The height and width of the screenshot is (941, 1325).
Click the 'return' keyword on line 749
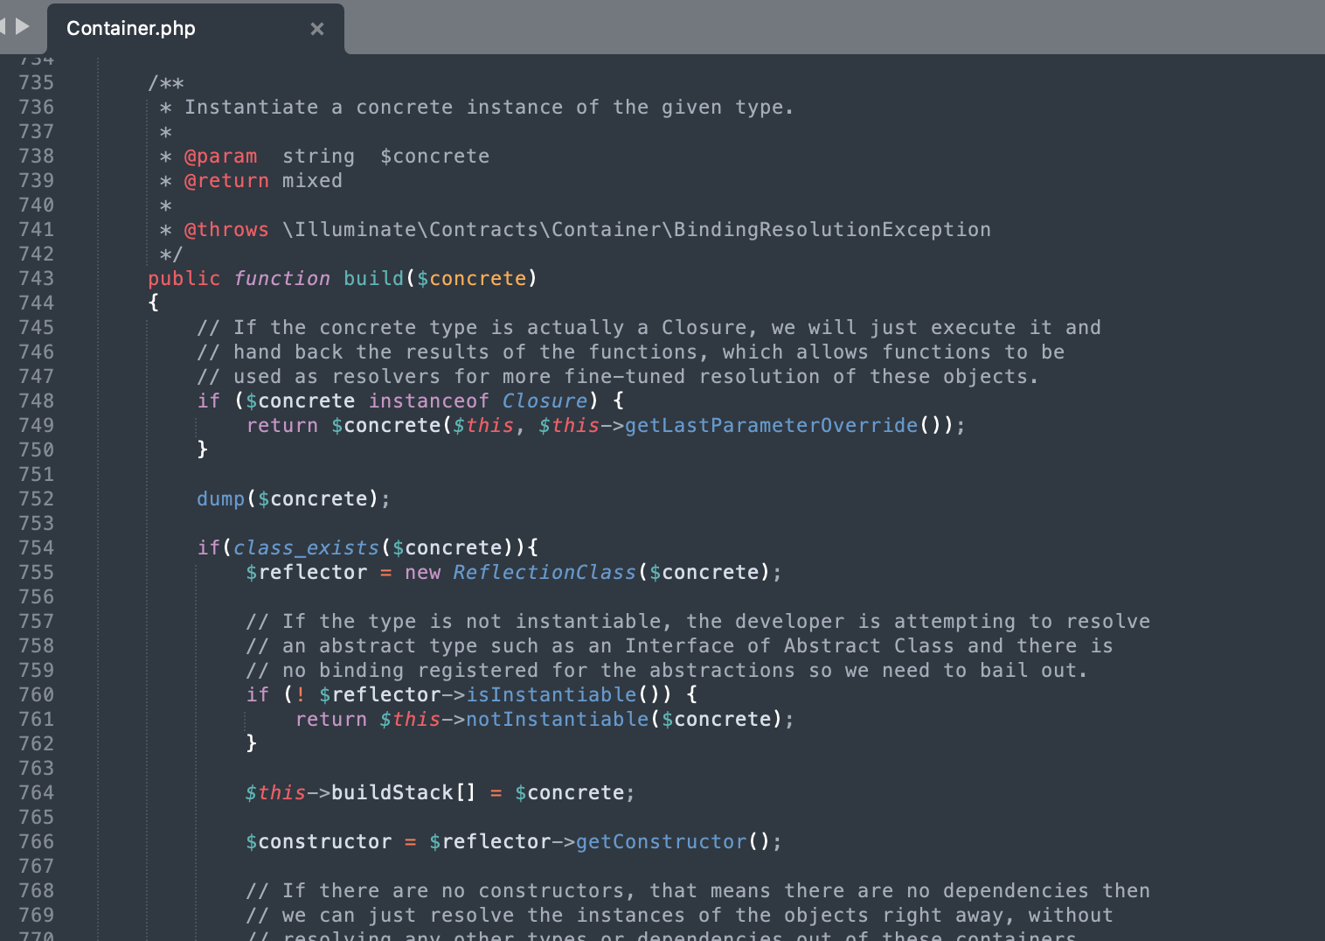282,425
